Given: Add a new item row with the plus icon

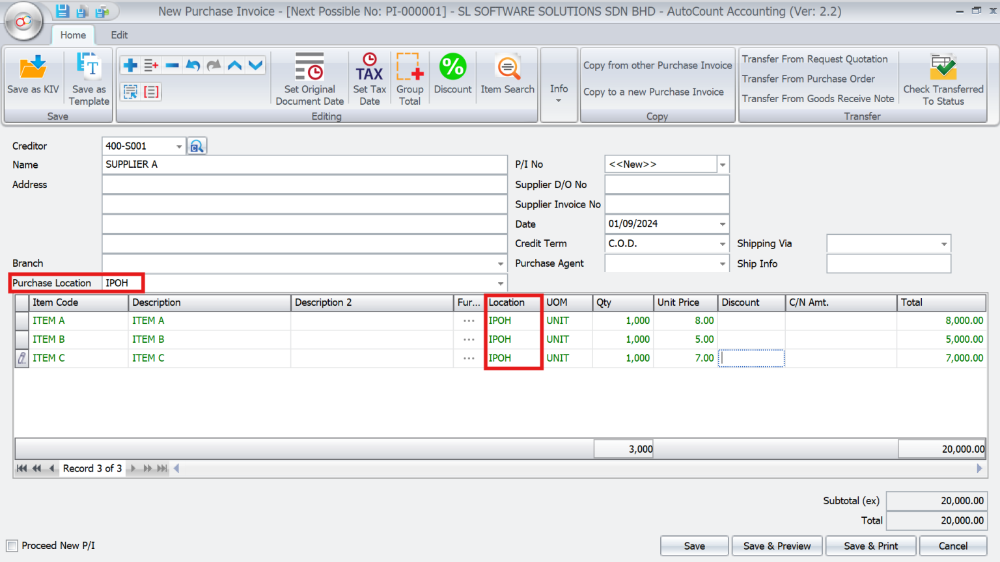Looking at the screenshot, I should point(130,65).
